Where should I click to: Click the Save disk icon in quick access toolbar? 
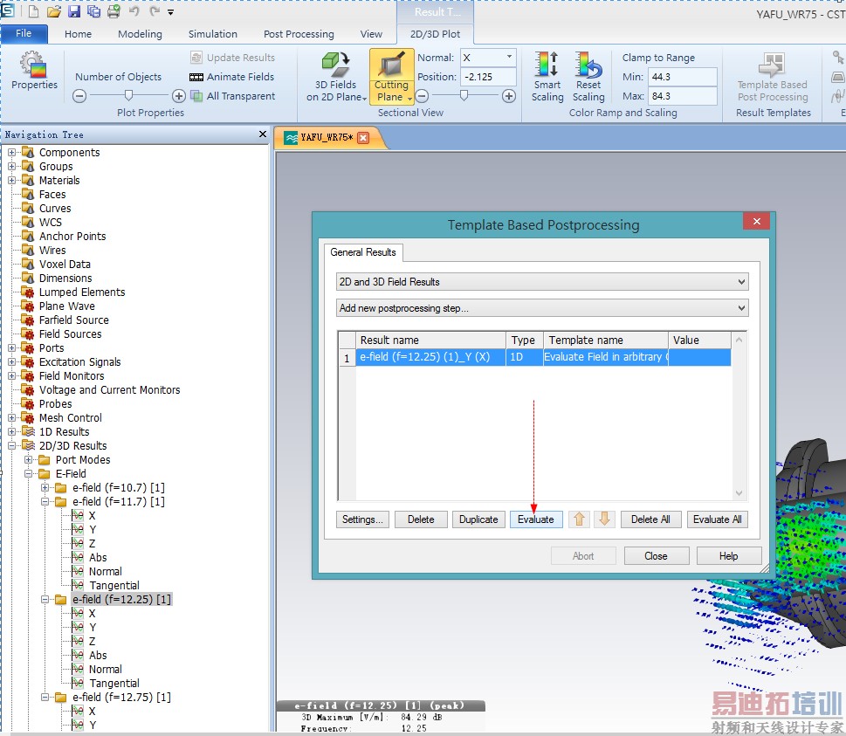(x=74, y=11)
